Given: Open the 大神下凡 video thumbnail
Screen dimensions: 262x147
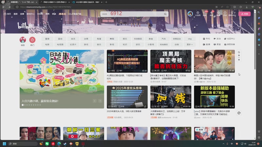Looking at the screenshot, I should pyautogui.click(x=127, y=133).
